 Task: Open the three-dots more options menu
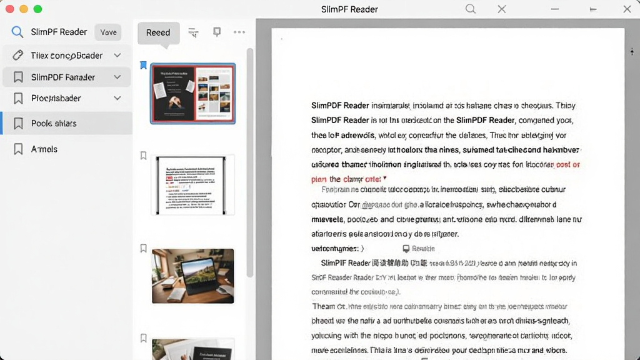pyautogui.click(x=239, y=32)
